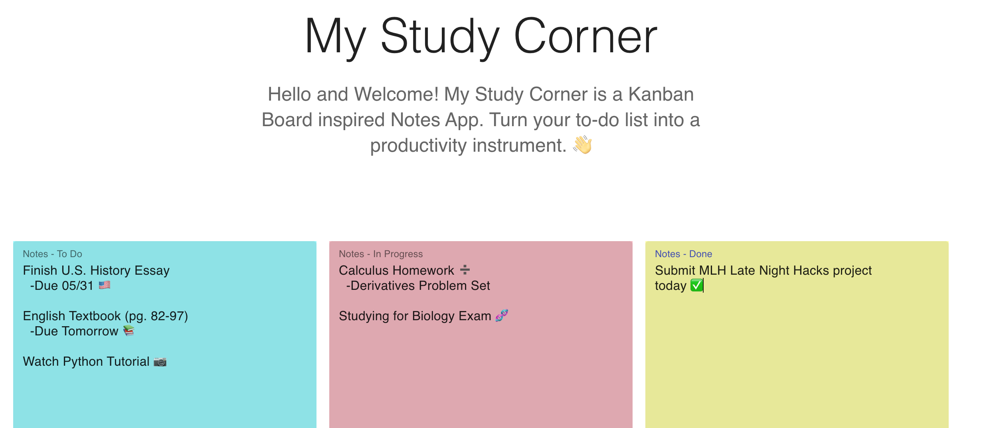This screenshot has width=985, height=428.
Task: Click the green check mark emoji after today
Action: pos(696,285)
